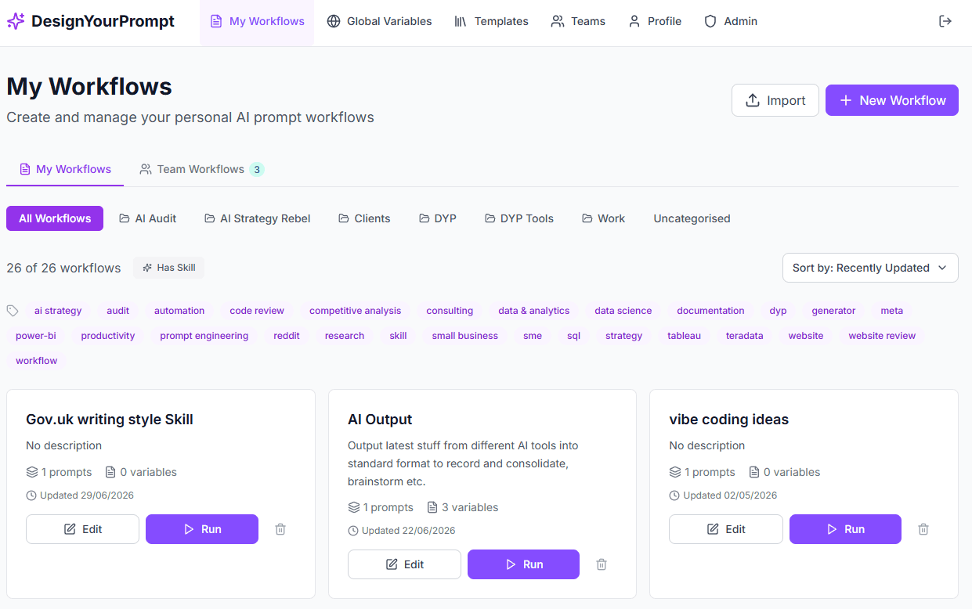
Task: Click trash icon on vibe coding ideas card
Action: [923, 529]
